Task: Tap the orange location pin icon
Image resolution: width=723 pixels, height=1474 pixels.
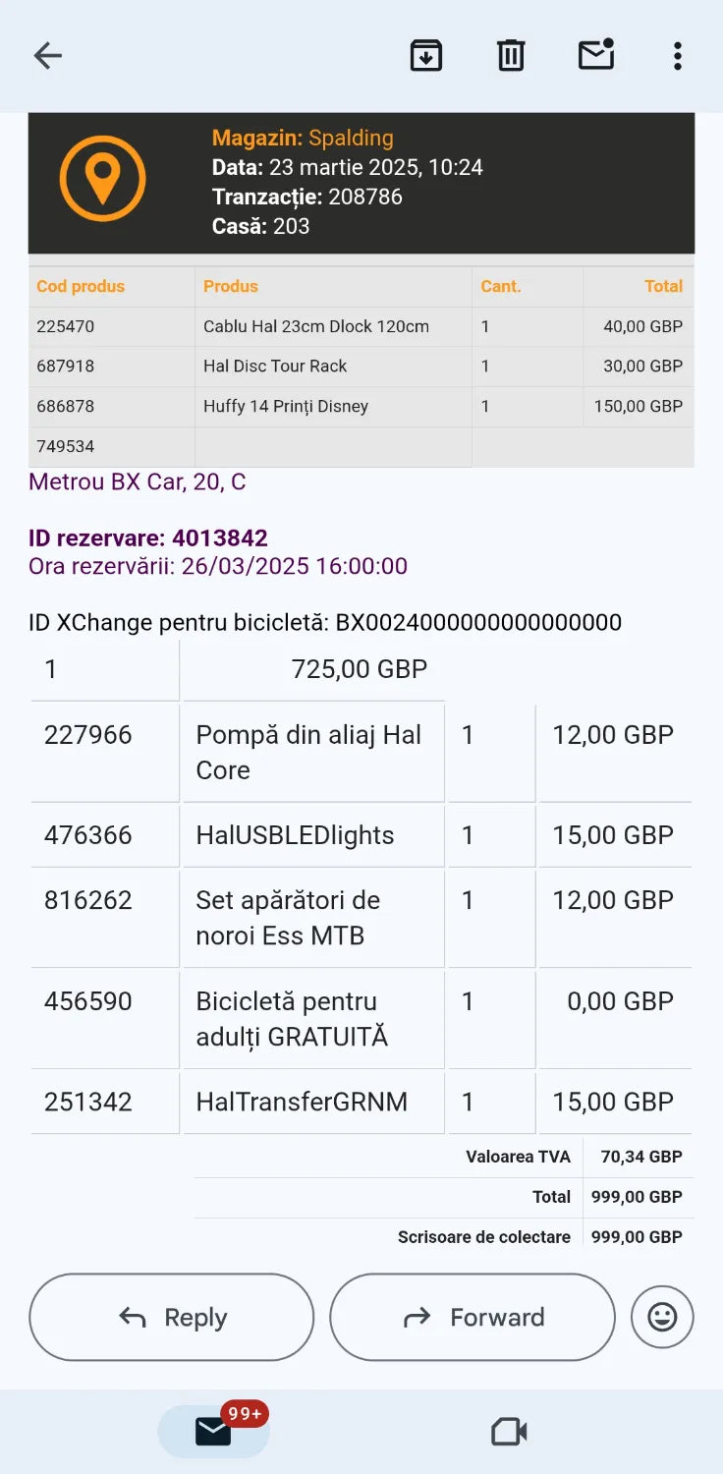Action: (x=102, y=179)
